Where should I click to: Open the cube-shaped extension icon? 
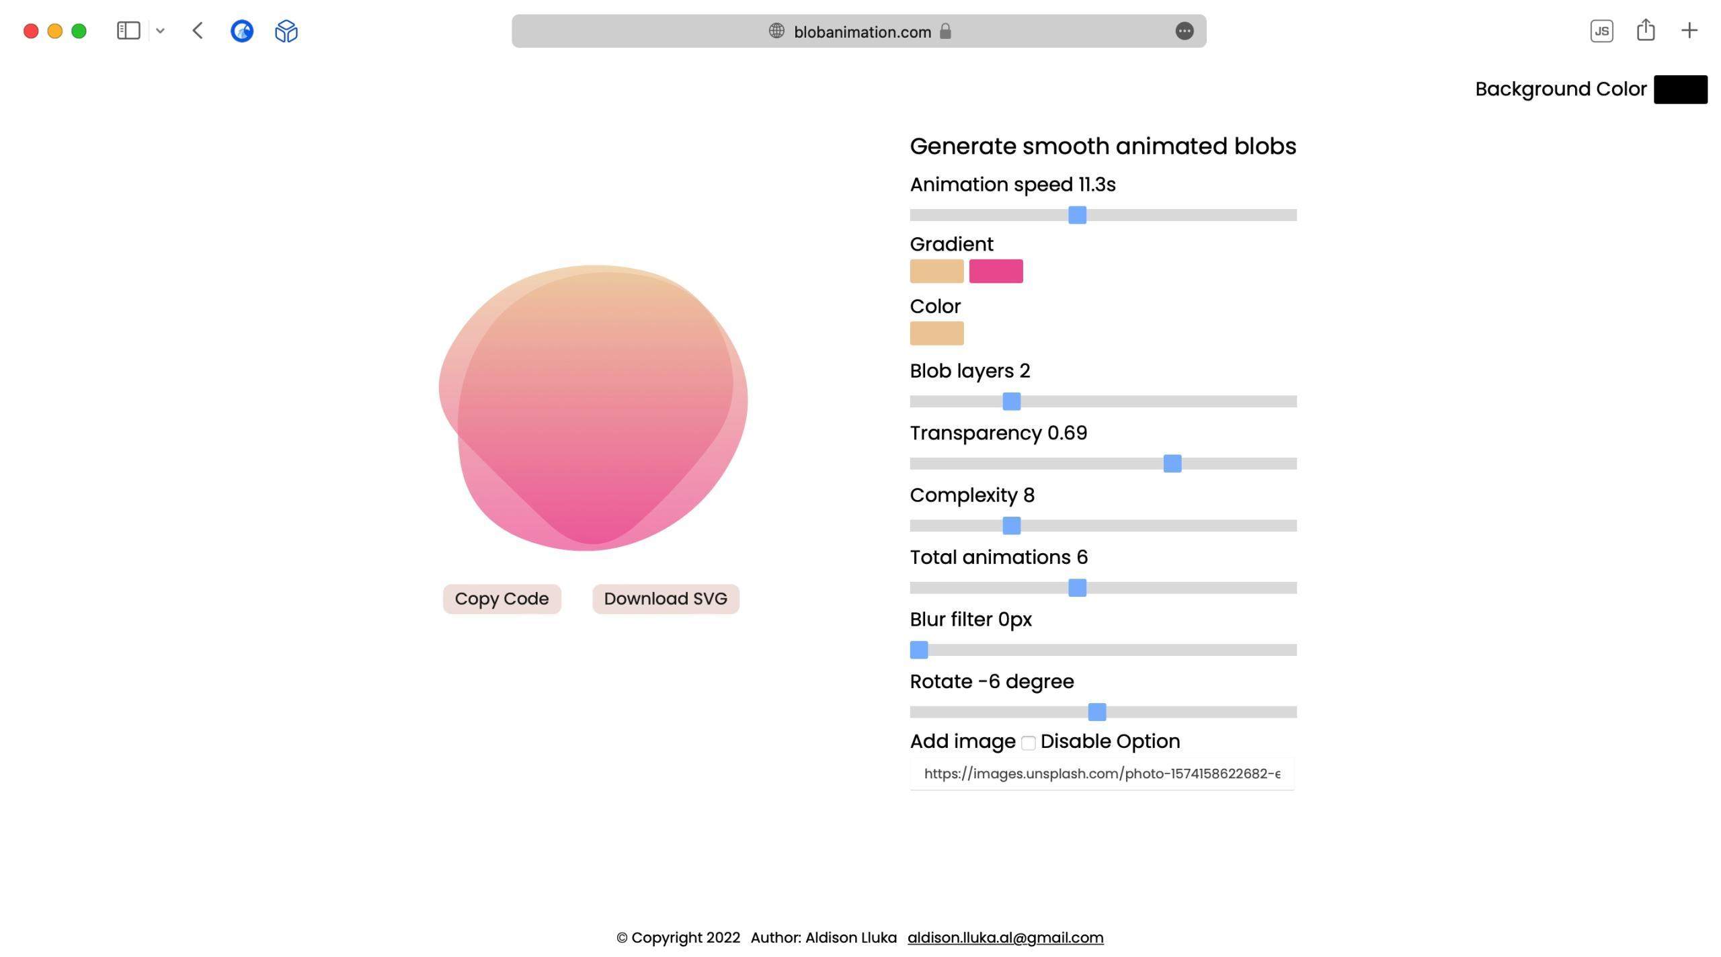click(286, 31)
